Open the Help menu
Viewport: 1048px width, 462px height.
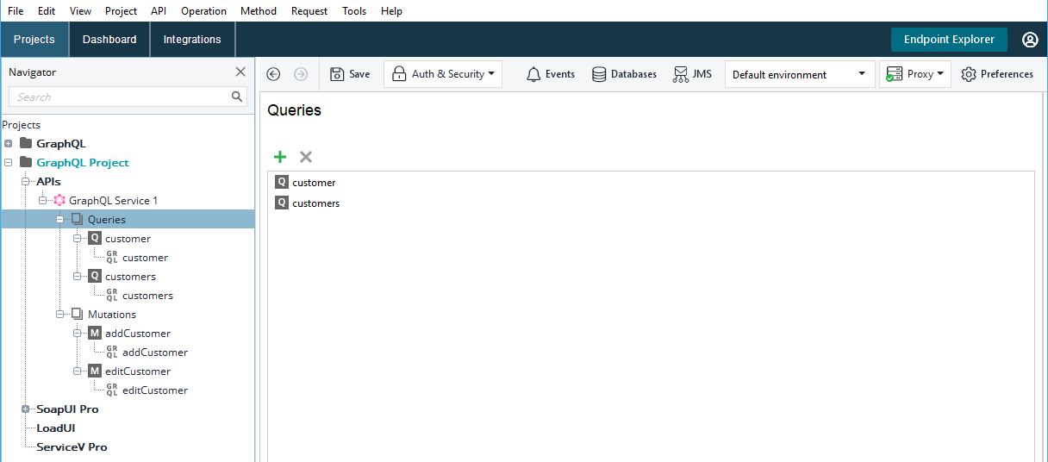point(391,11)
